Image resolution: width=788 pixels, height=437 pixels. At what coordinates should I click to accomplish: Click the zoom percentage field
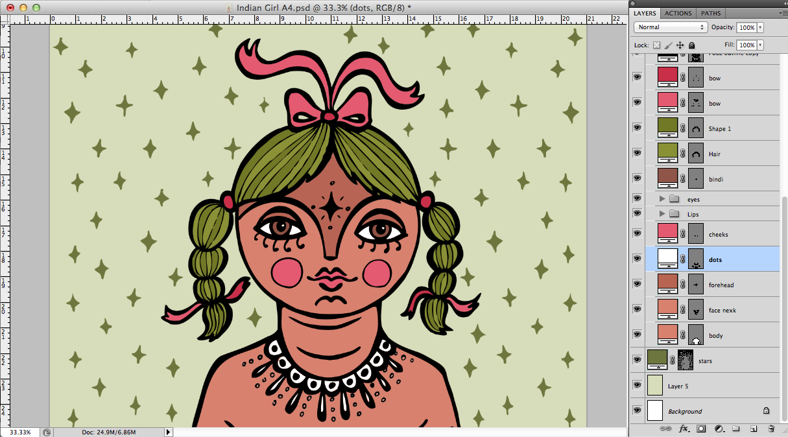pos(21,432)
